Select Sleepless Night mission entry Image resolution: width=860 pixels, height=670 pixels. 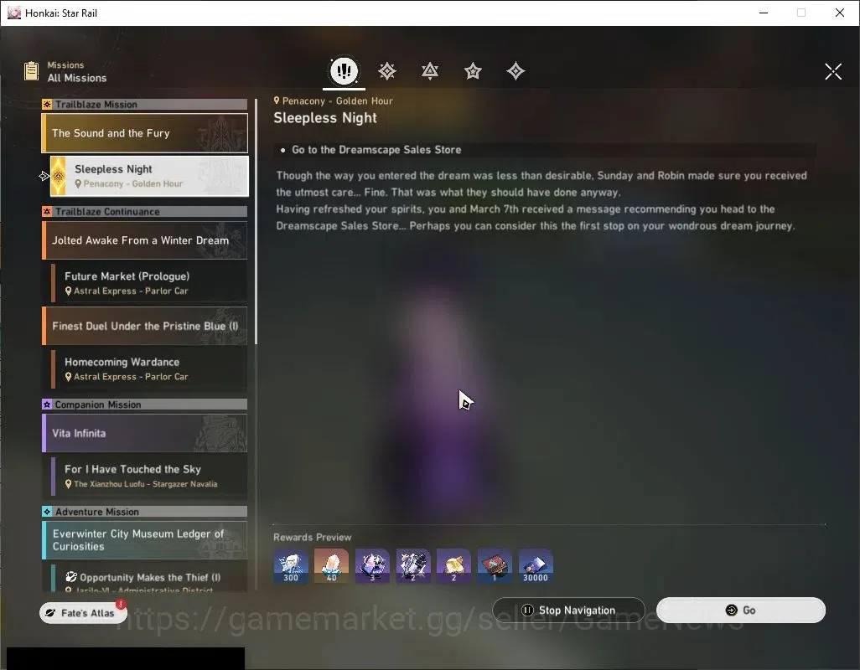(x=149, y=176)
